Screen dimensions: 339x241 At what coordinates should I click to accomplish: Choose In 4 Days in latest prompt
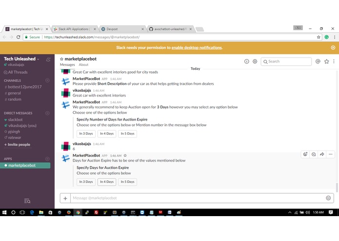click(107, 182)
